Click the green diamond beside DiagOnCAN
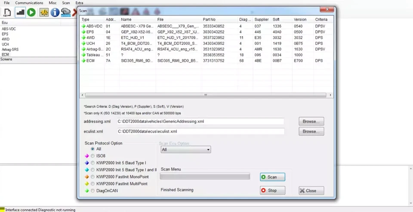 (87, 190)
